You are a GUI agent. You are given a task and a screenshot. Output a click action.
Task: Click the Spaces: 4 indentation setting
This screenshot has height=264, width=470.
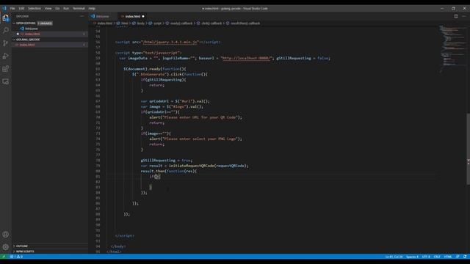(x=412, y=257)
